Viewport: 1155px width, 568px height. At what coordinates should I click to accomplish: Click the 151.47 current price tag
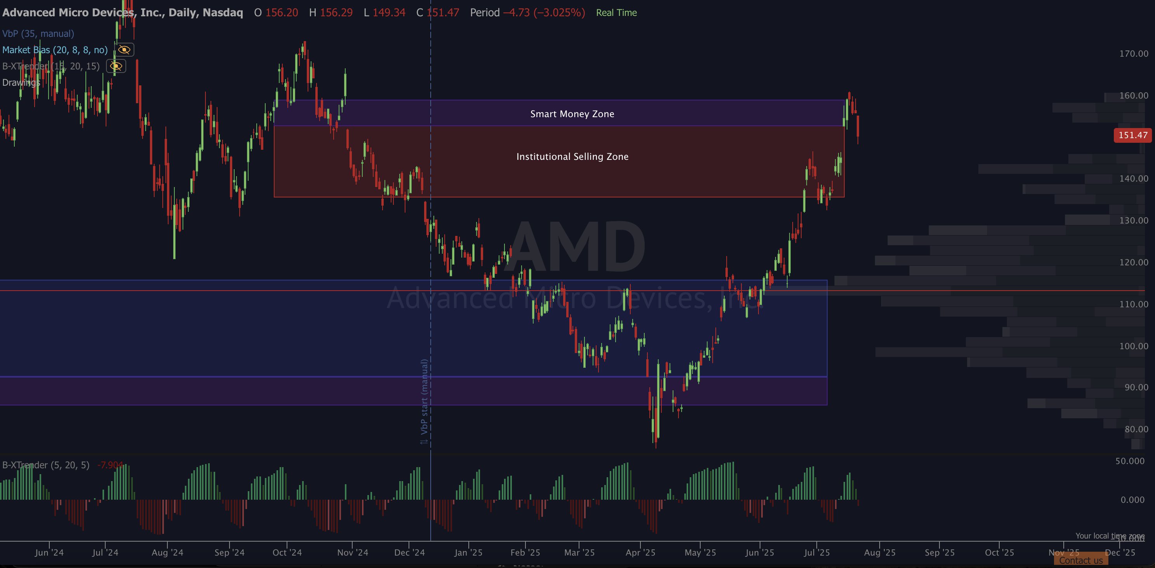click(1132, 135)
